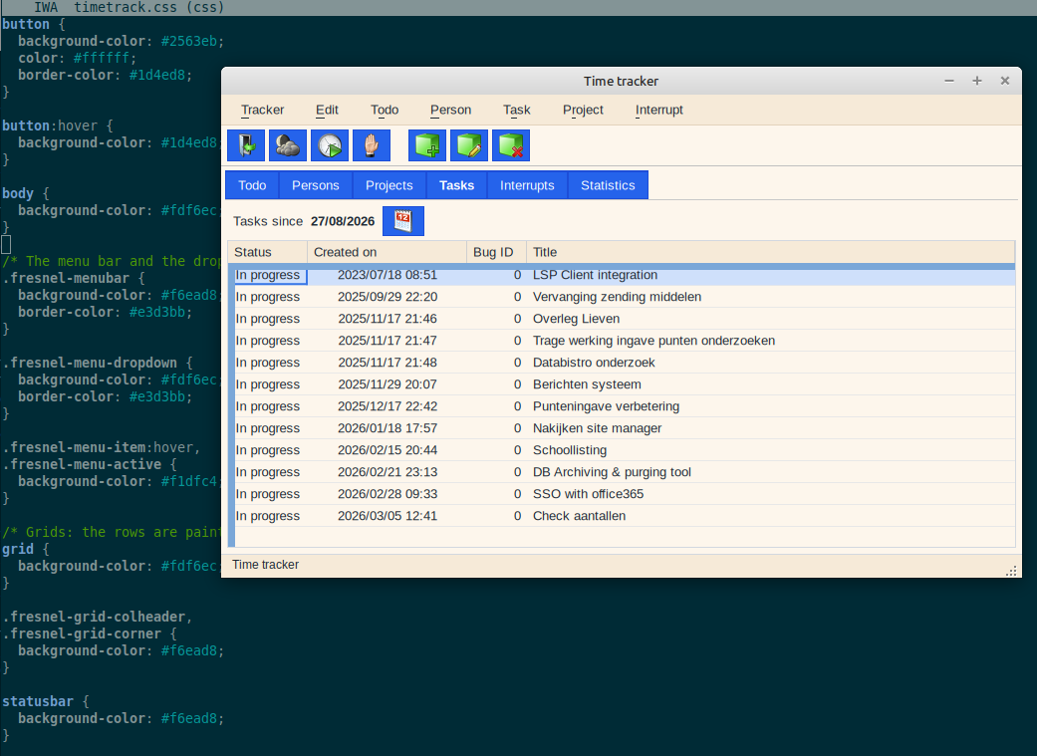
Task: Open the Tracker menu
Action: click(263, 110)
